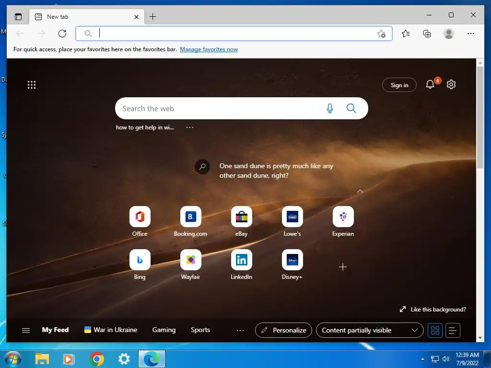Click the sand dune image search icon
This screenshot has width=491, height=368.
[202, 166]
